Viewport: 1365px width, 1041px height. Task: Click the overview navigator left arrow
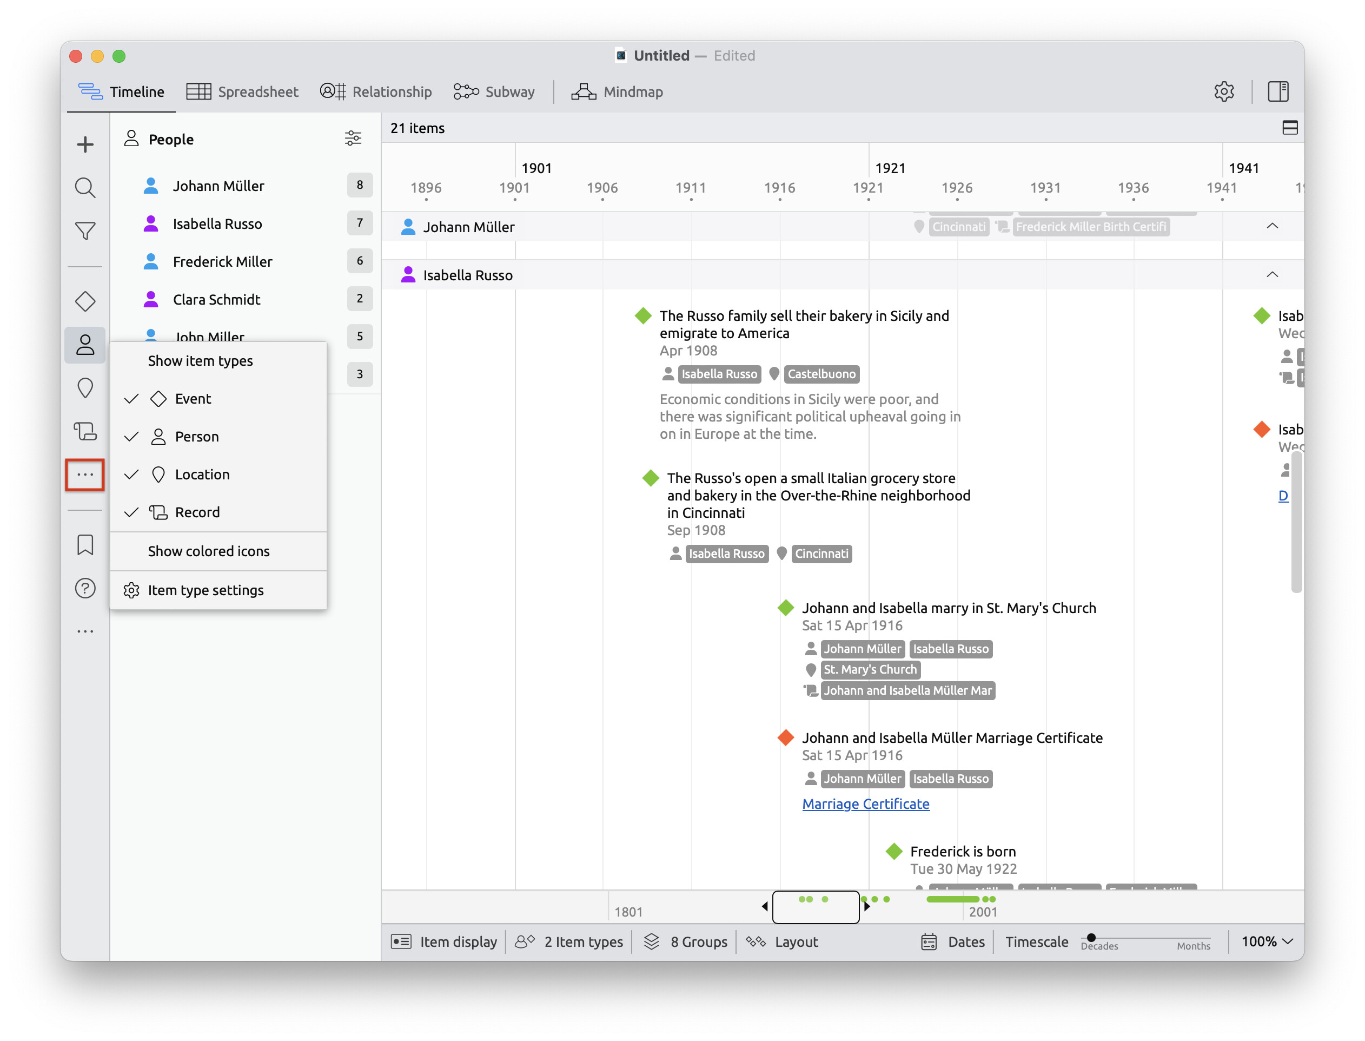click(x=765, y=906)
